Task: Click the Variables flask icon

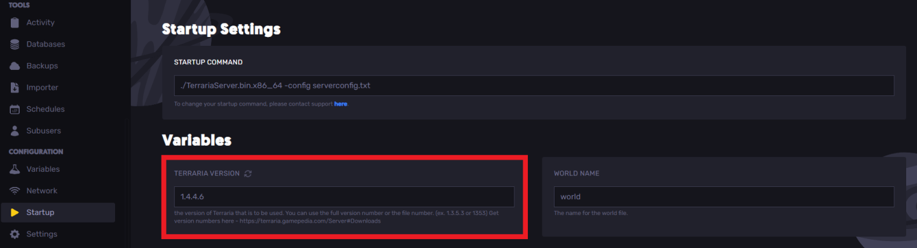Action: click(x=15, y=169)
